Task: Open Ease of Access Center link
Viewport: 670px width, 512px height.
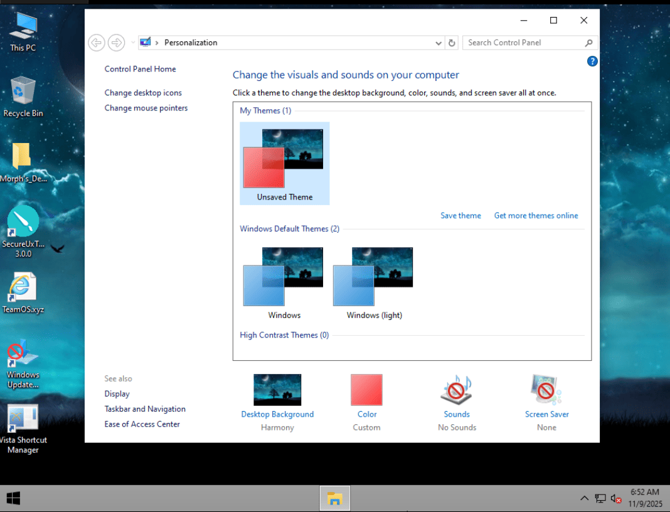Action: pyautogui.click(x=142, y=424)
